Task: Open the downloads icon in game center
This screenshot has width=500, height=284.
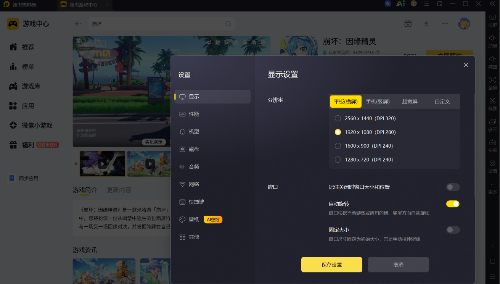Action: coord(426,24)
